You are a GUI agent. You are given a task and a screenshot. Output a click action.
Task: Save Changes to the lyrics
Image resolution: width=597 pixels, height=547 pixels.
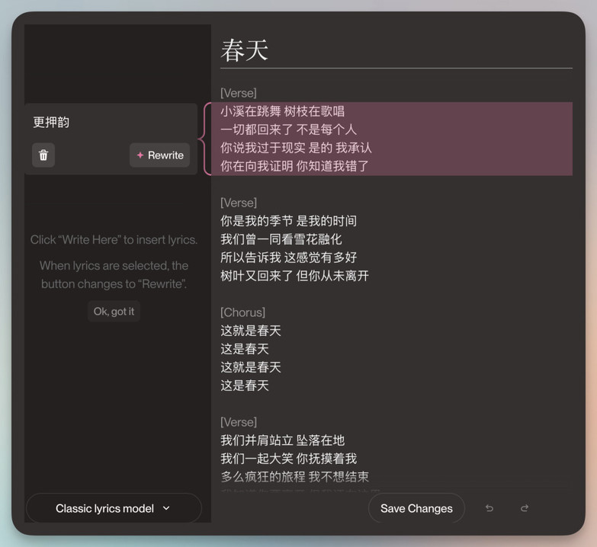[x=416, y=508]
